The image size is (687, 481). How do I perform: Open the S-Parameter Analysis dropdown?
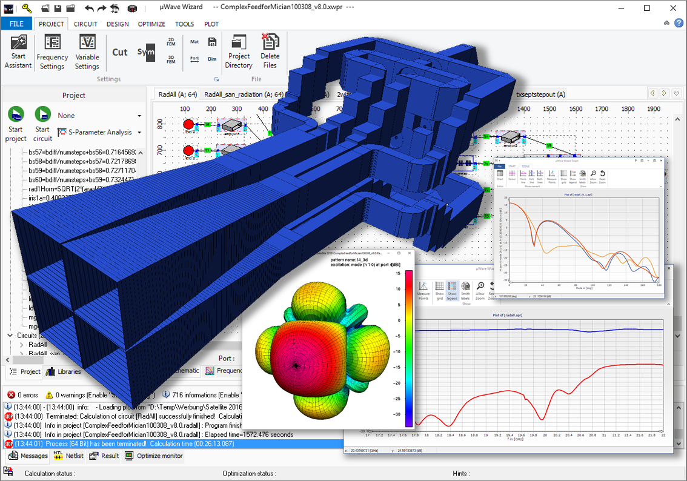coord(99,132)
